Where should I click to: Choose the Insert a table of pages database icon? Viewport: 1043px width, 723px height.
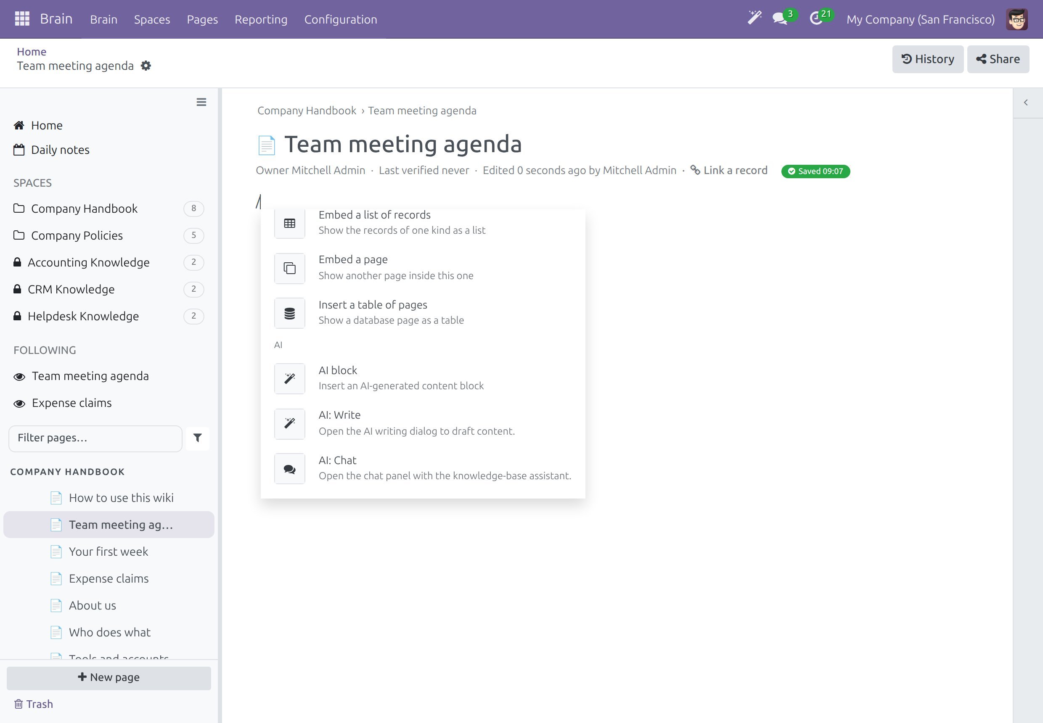[290, 313]
